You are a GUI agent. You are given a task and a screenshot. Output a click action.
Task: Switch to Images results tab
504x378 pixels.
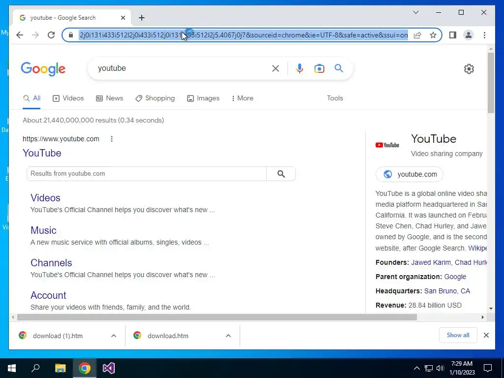pos(203,98)
